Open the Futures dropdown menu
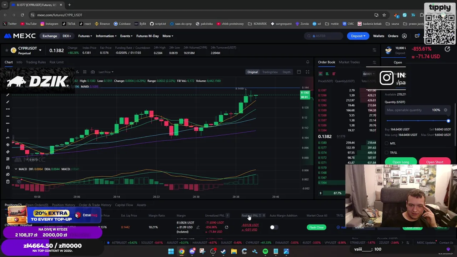 [85, 36]
